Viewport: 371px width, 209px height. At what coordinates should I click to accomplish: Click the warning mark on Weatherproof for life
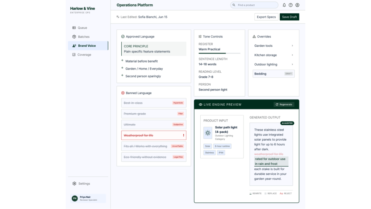[x=184, y=135]
